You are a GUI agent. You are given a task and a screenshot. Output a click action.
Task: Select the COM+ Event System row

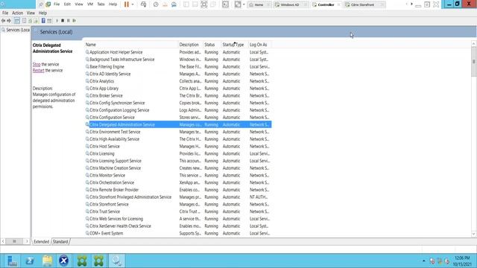click(x=178, y=233)
